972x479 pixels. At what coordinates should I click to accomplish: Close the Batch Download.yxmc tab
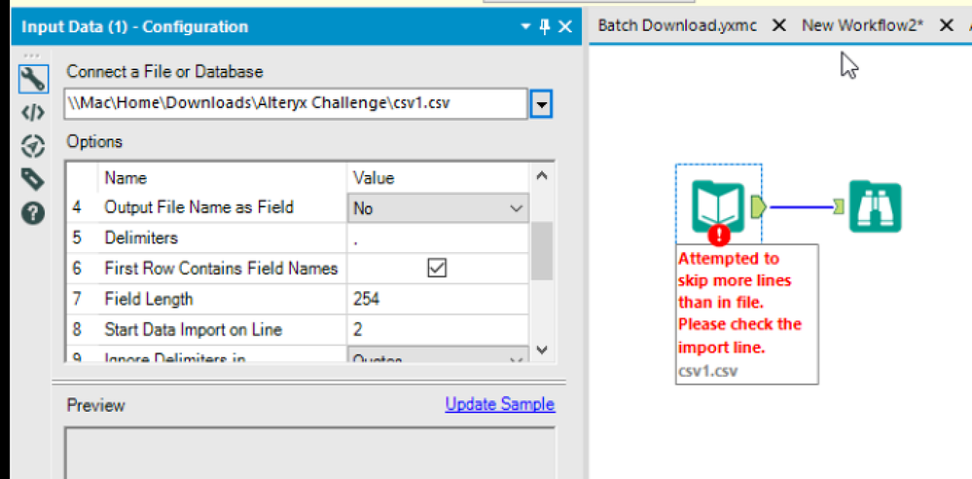tap(779, 25)
